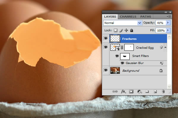Close the Layers panel
The width and height of the screenshot is (178, 118).
click(170, 12)
